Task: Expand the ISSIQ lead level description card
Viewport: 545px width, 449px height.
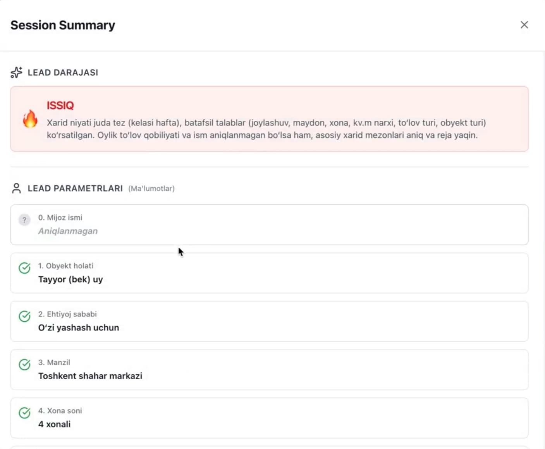Action: click(270, 118)
